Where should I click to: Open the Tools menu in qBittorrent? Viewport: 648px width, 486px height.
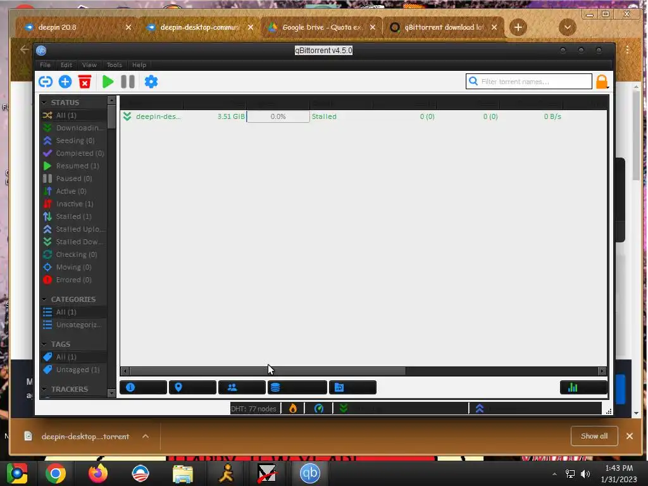point(114,65)
